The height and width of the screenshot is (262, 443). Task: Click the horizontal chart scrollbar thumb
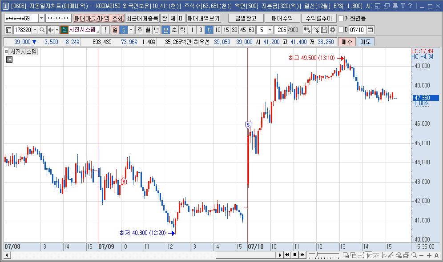coord(246,255)
